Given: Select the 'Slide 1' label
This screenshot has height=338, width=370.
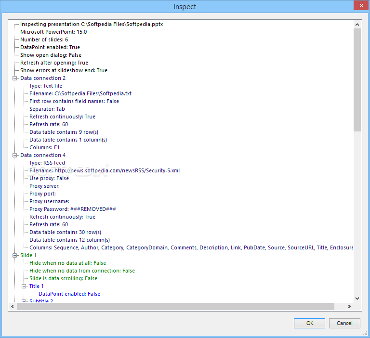Looking at the screenshot, I should coord(28,256).
